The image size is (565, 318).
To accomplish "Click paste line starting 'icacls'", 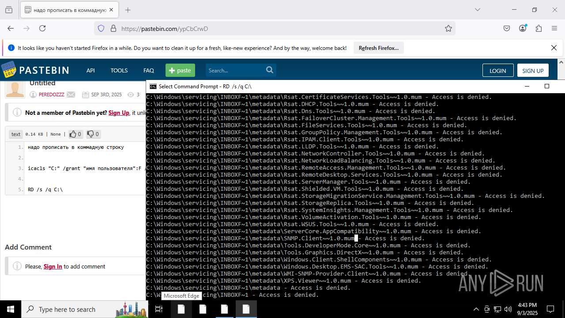I will [86, 168].
